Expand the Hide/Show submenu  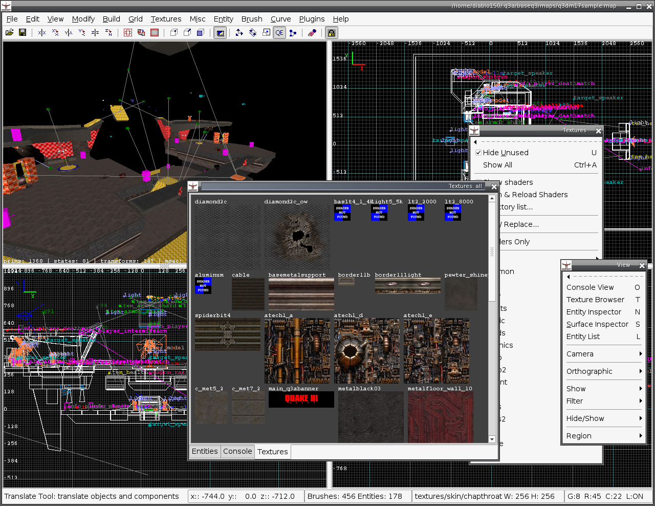coord(604,418)
